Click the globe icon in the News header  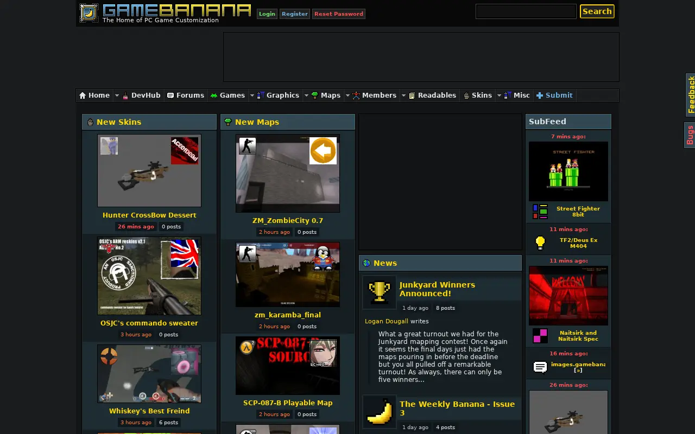tap(367, 263)
